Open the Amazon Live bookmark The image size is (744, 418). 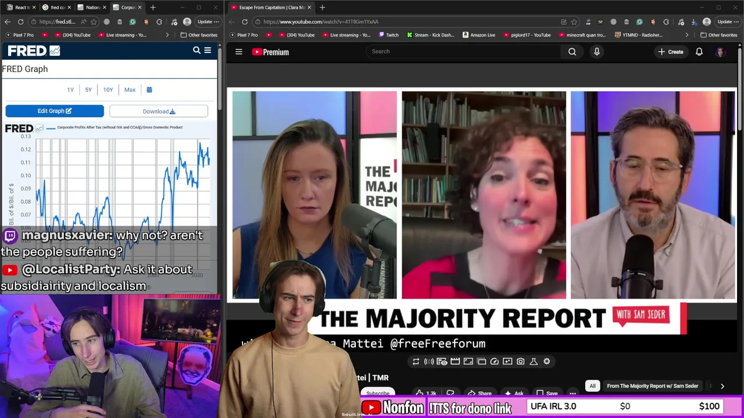(x=478, y=35)
